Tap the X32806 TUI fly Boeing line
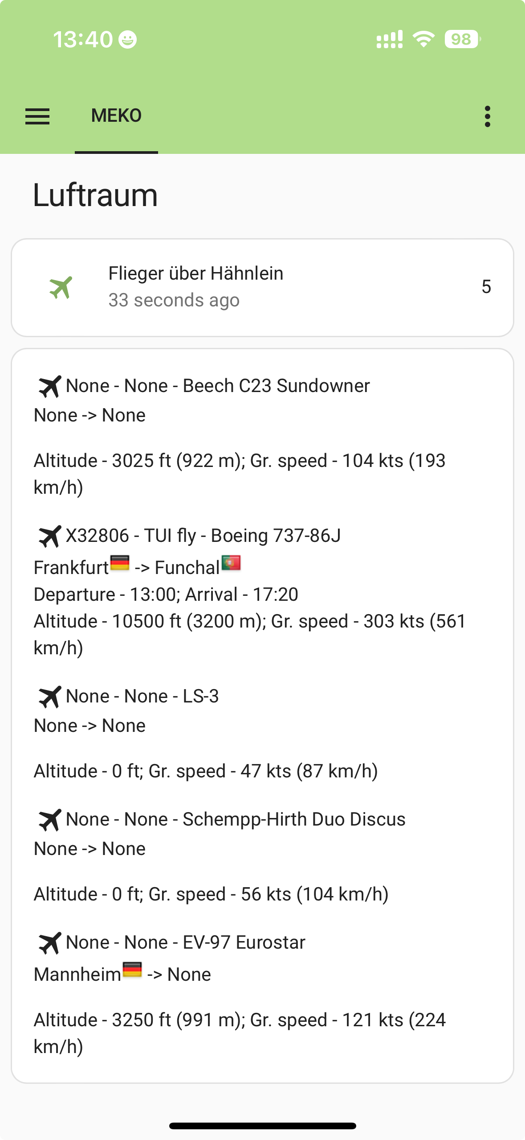525x1140 pixels. click(203, 536)
